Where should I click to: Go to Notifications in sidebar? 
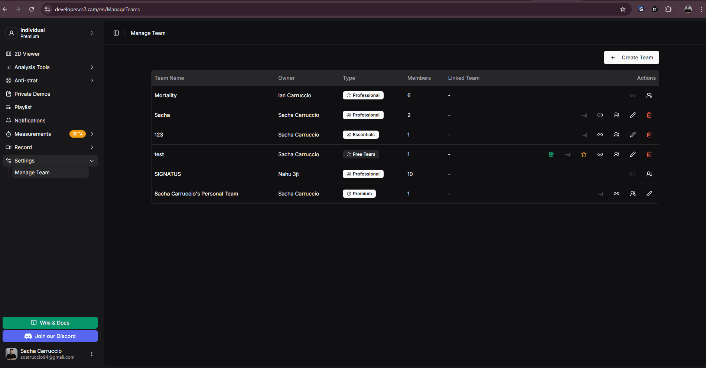[x=30, y=121]
